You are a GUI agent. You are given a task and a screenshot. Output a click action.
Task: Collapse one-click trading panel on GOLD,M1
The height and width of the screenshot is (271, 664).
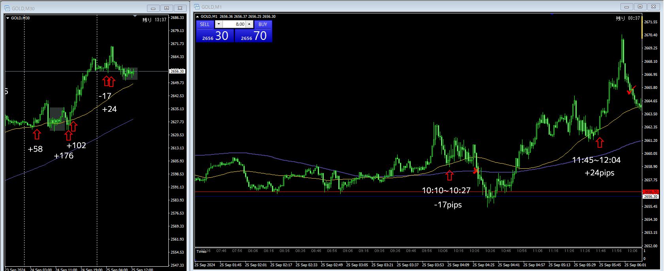(198, 17)
